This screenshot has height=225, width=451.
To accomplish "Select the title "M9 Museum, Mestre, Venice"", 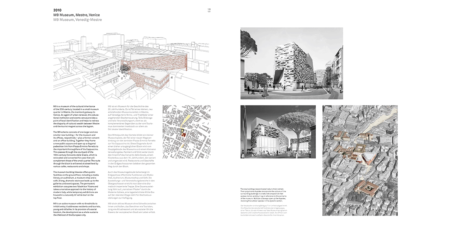I will (76, 15).
